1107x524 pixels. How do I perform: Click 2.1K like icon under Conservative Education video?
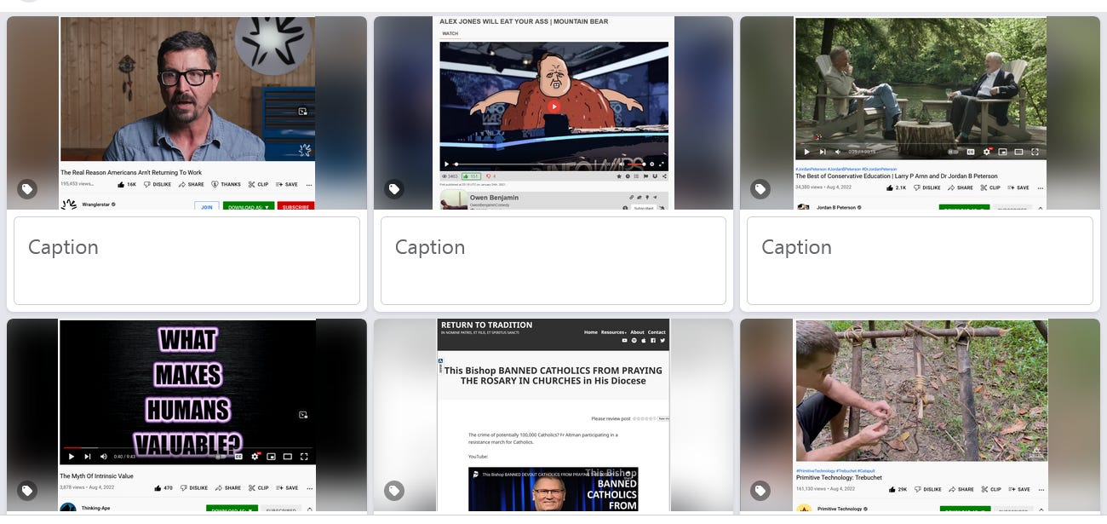(891, 187)
